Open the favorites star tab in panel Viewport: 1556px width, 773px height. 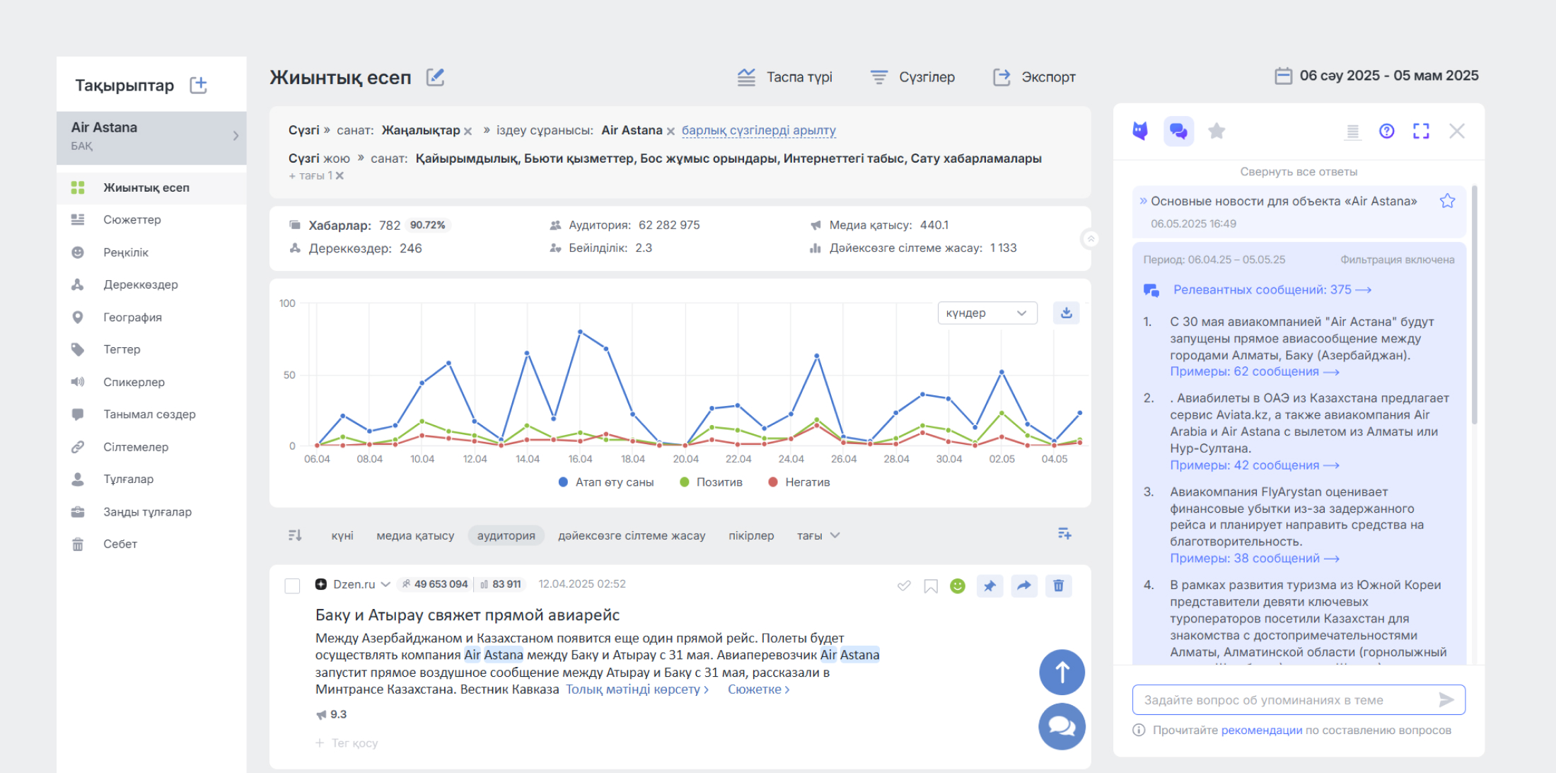(x=1217, y=131)
